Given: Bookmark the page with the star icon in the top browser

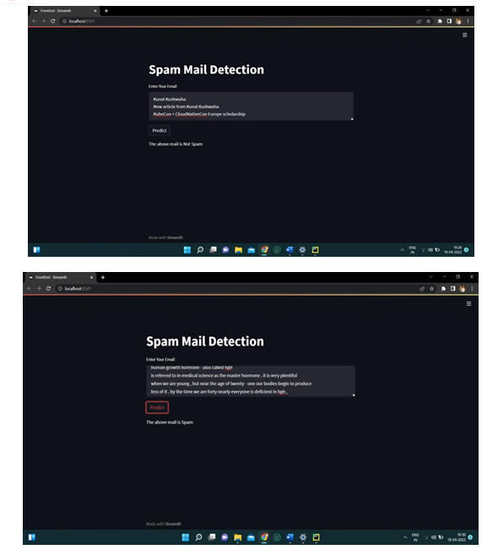Looking at the screenshot, I should (429, 21).
